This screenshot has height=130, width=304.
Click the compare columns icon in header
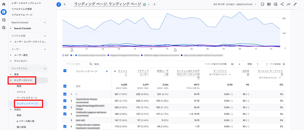point(269,4)
